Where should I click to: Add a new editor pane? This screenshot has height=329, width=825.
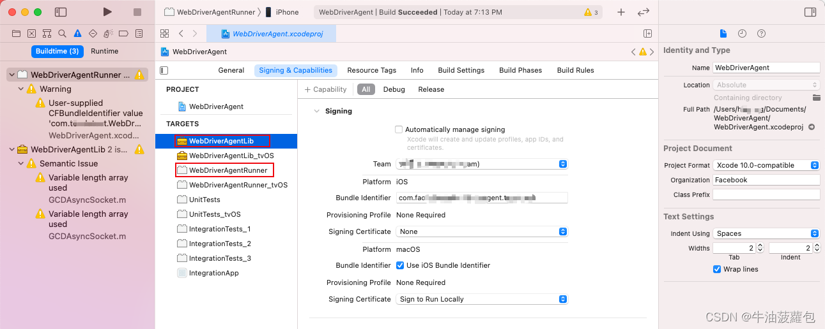[647, 33]
